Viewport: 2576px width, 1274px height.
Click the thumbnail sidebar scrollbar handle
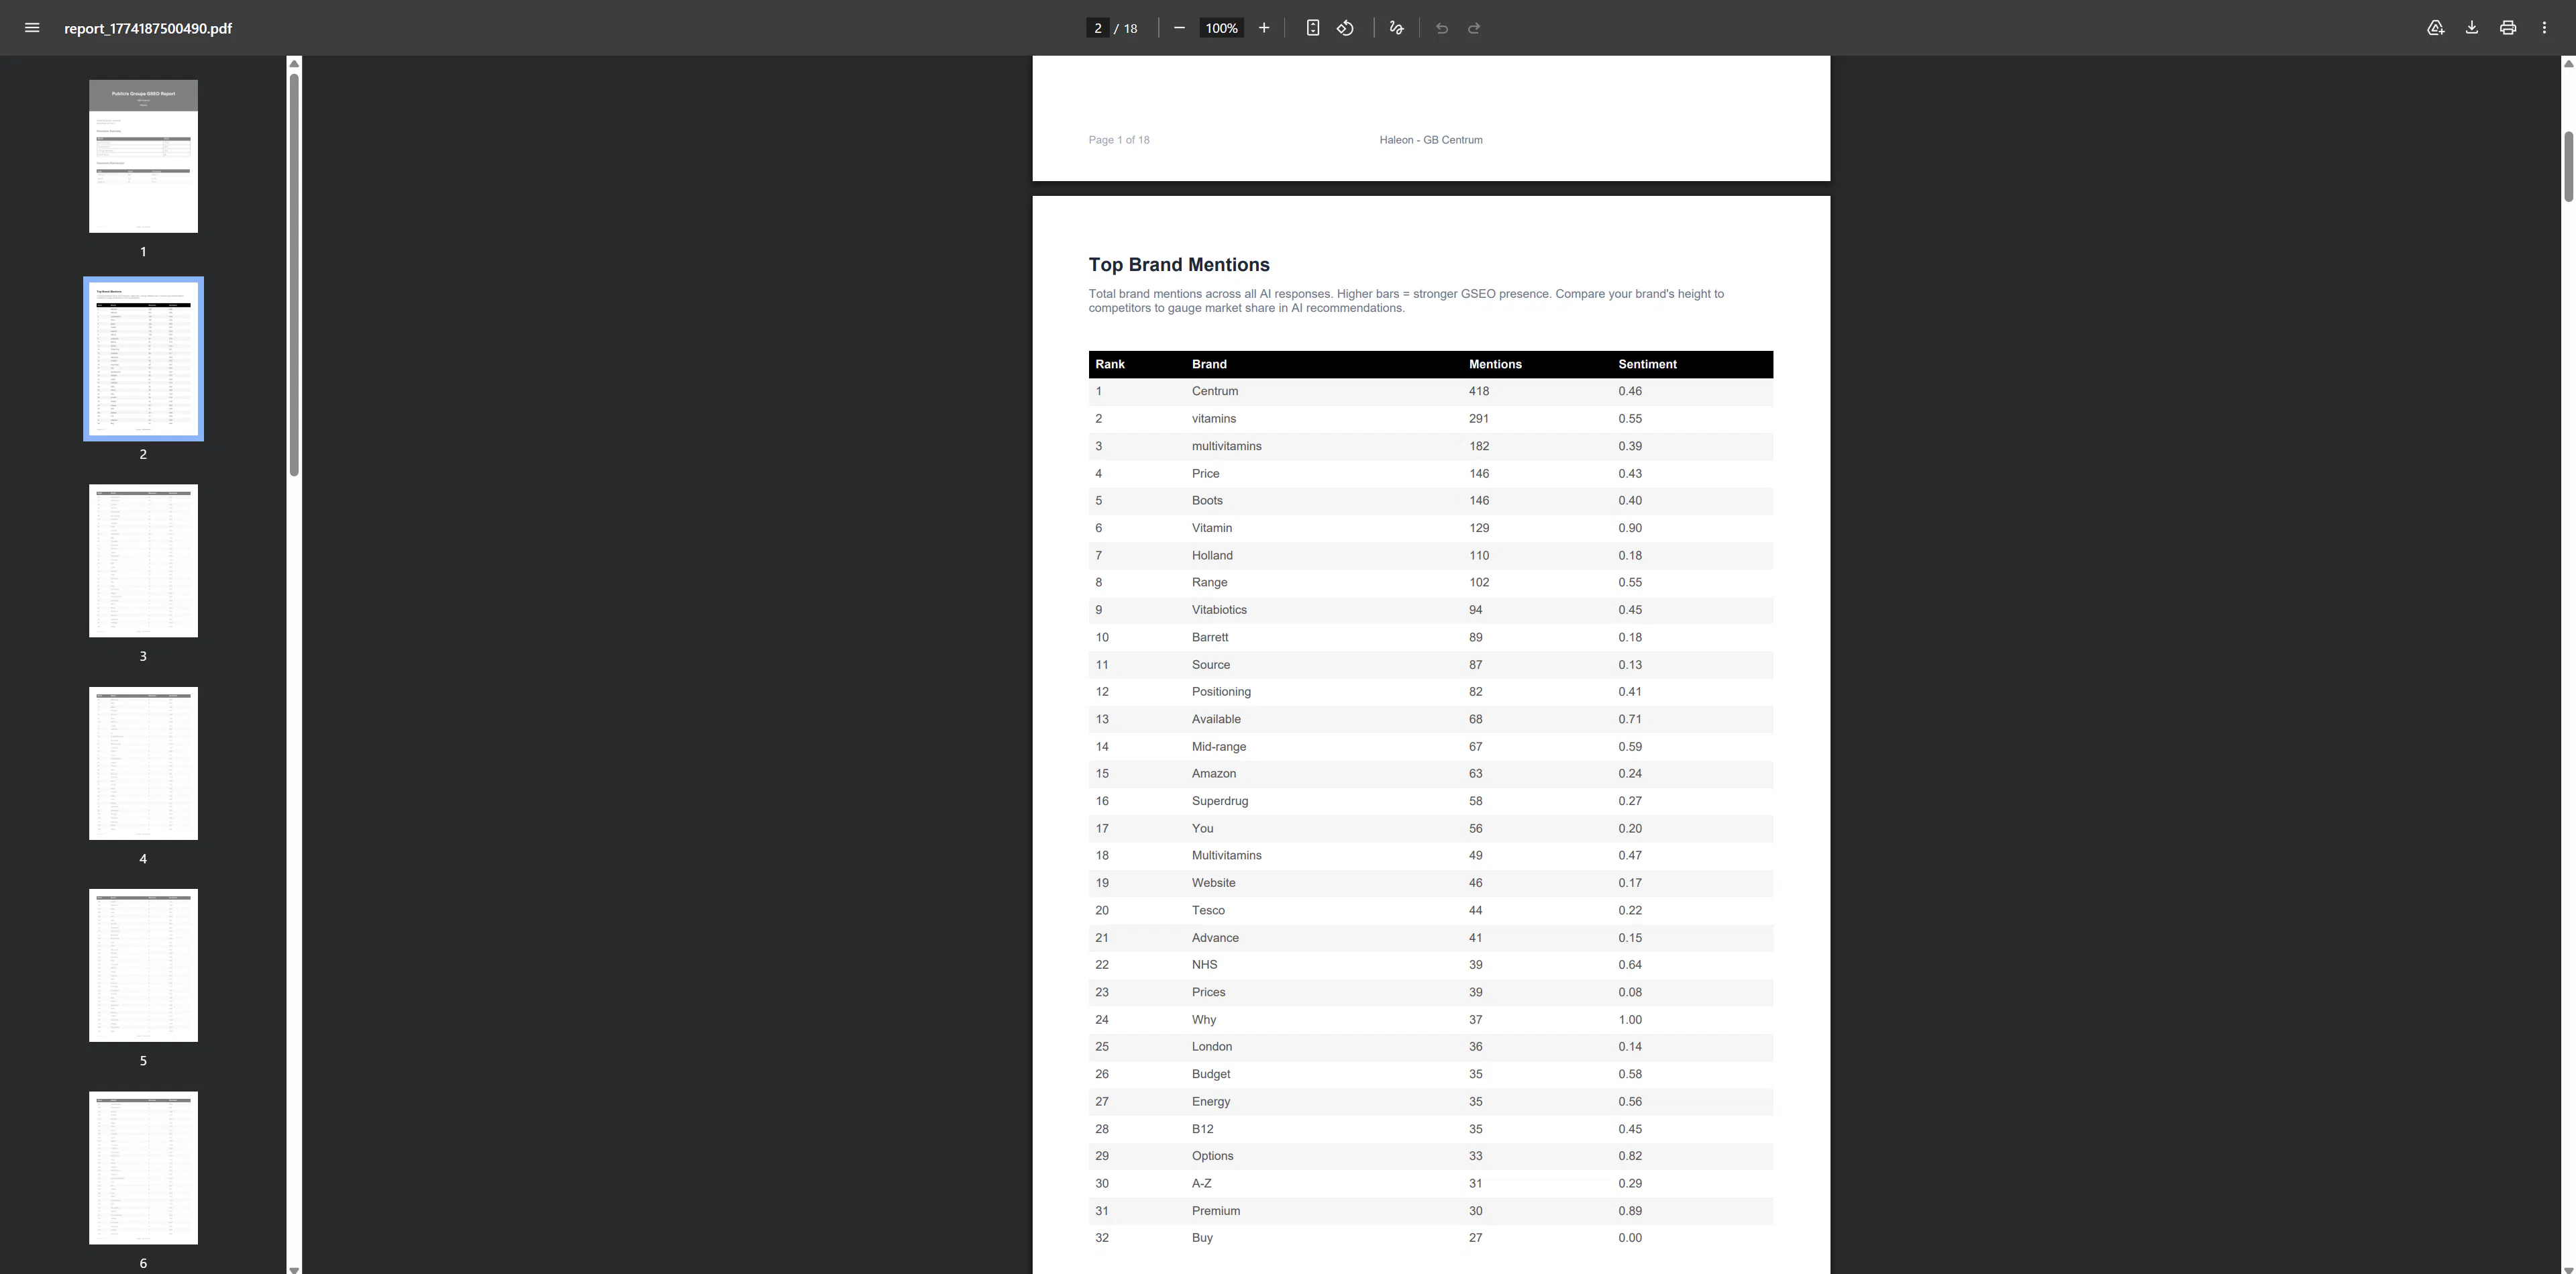294,274
